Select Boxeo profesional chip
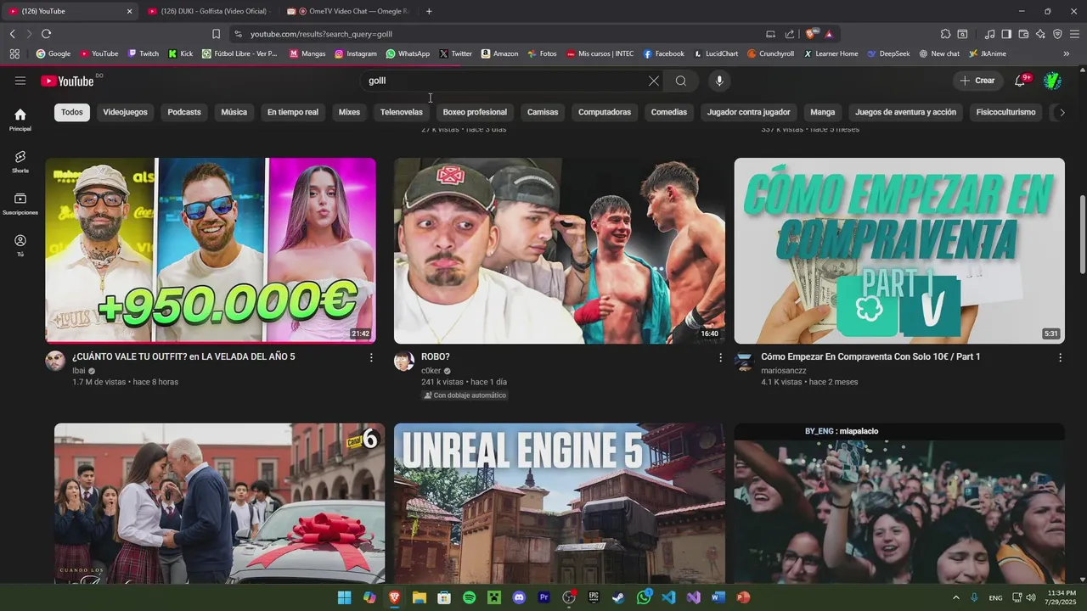The width and height of the screenshot is (1087, 611). 475,112
